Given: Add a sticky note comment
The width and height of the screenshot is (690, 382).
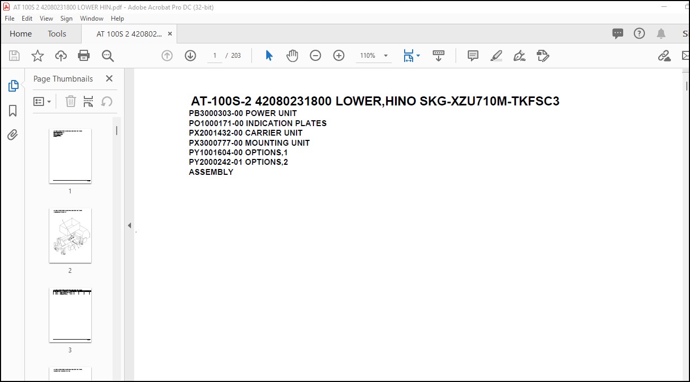Looking at the screenshot, I should coord(473,56).
